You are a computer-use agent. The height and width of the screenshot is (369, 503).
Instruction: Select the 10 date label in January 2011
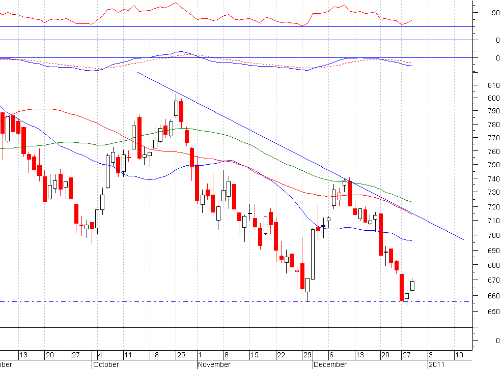point(459,355)
